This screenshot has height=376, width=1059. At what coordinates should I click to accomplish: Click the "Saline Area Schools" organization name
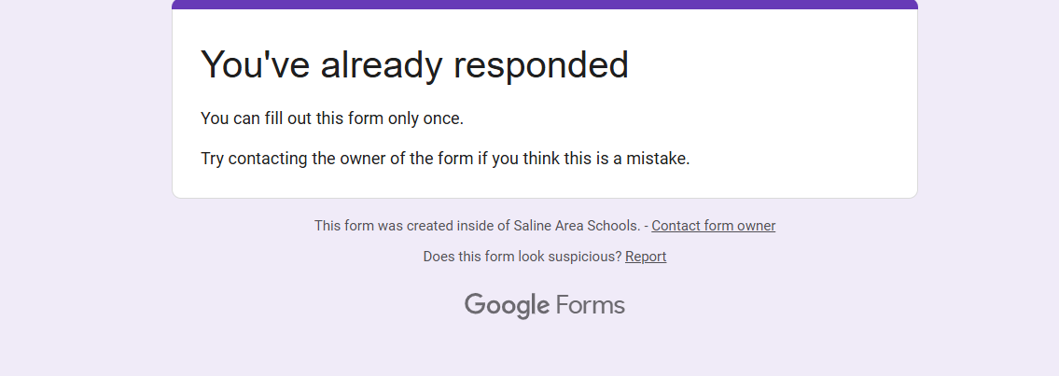576,226
